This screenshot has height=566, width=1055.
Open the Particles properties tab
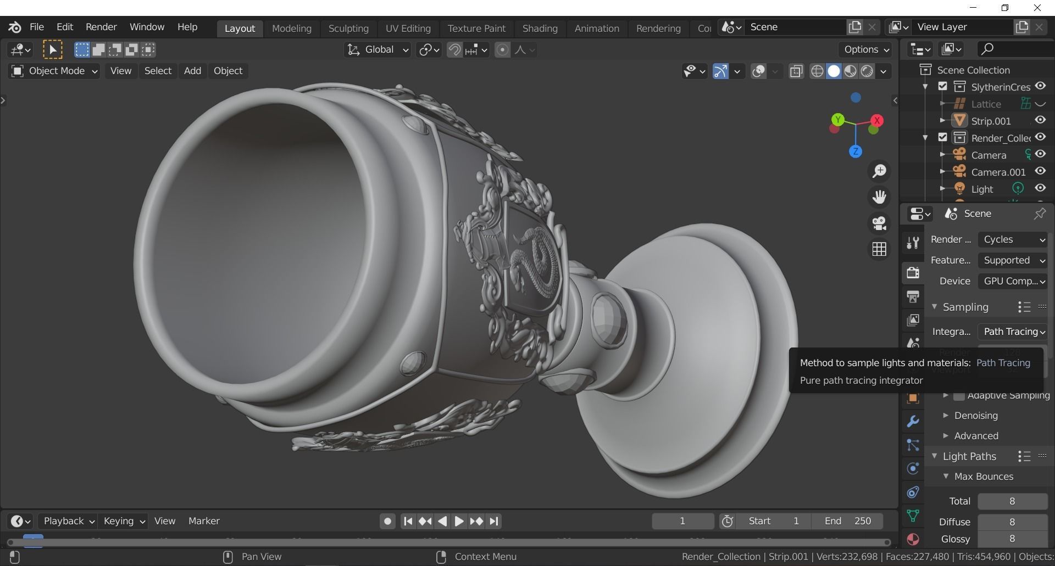pos(913,445)
